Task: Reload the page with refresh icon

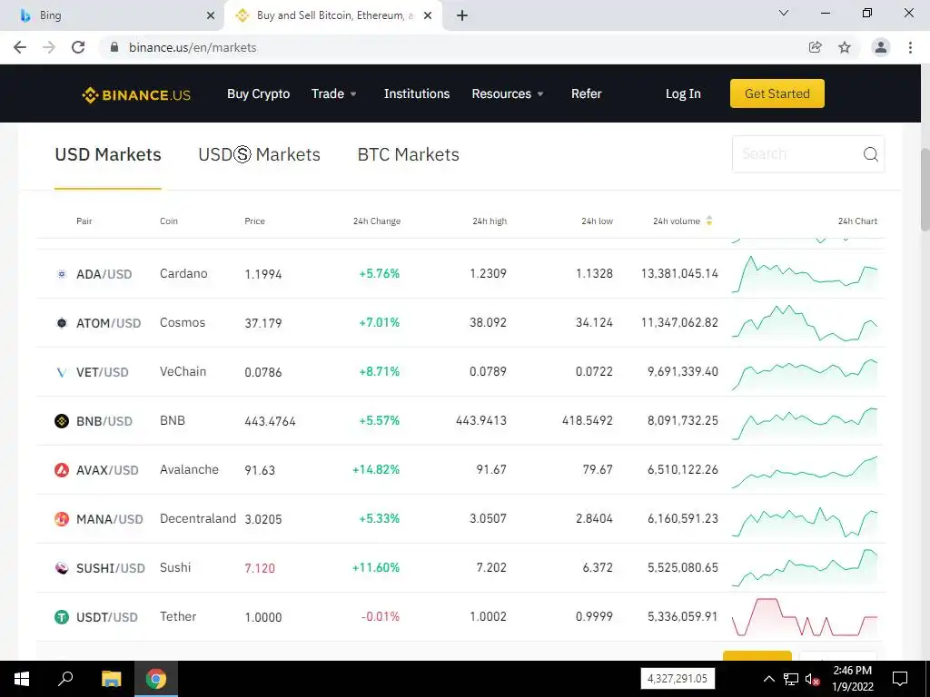Action: pos(78,47)
